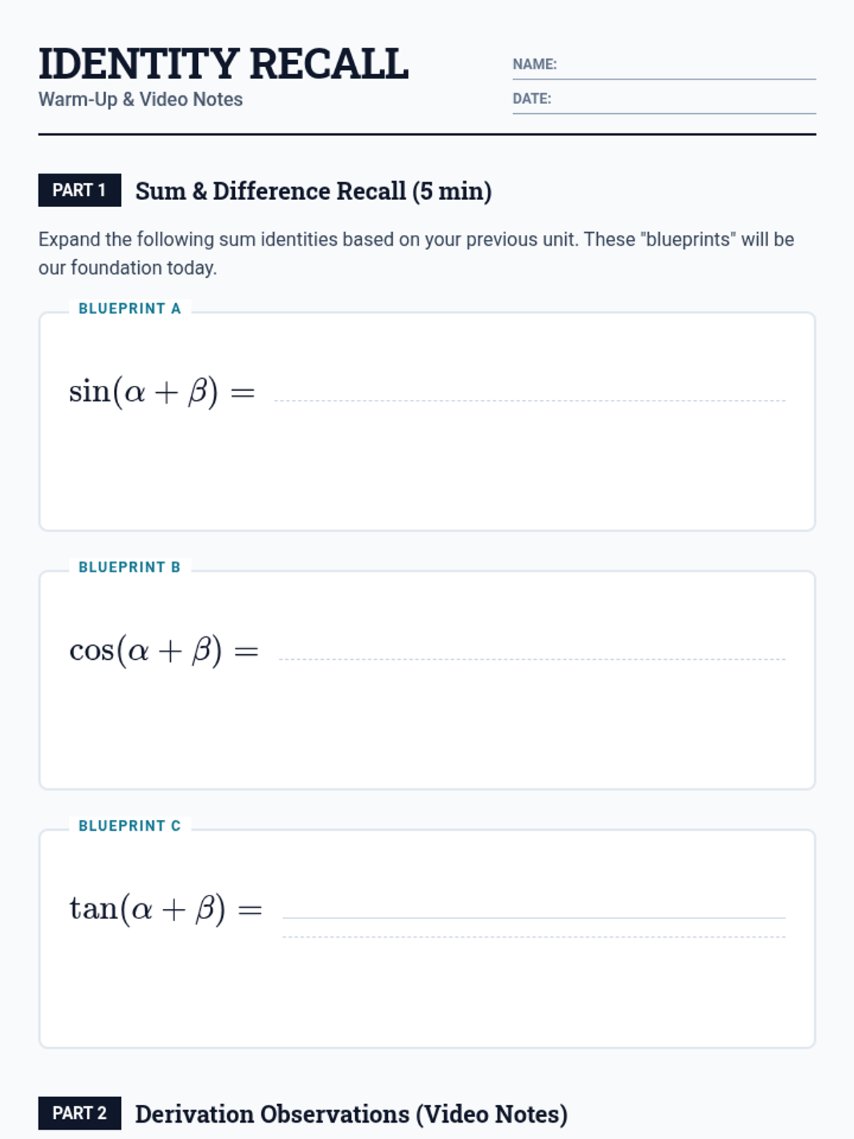Click the instruction paragraph about blueprints
The width and height of the screenshot is (854, 1139).
pos(416,253)
